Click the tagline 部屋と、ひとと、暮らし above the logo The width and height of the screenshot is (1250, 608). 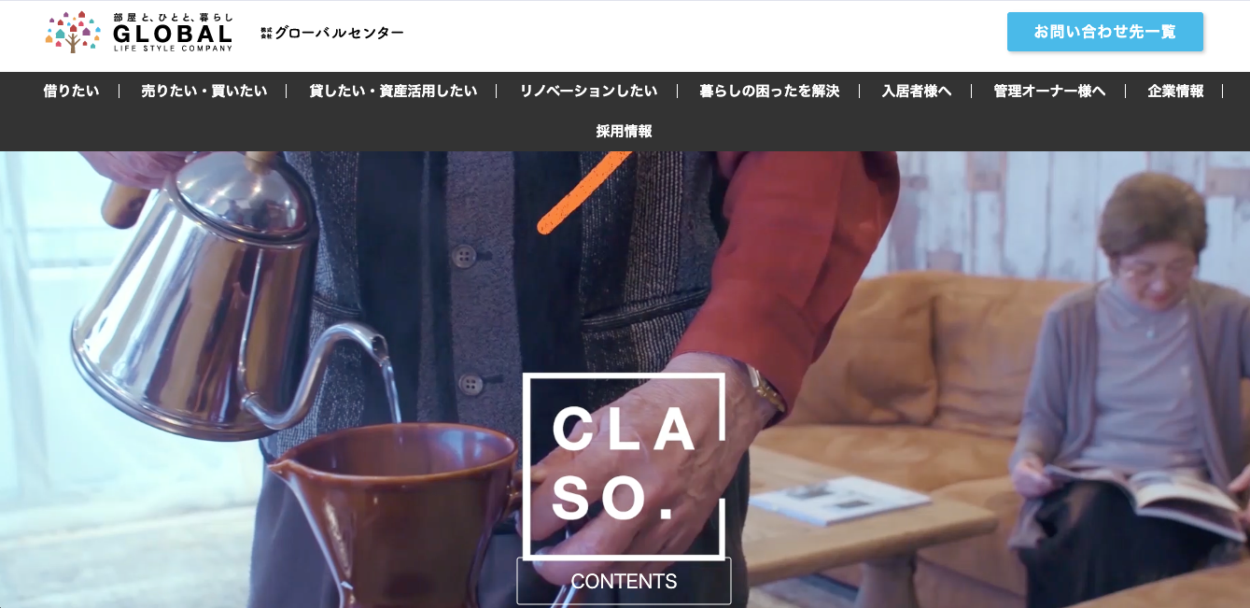click(x=172, y=17)
